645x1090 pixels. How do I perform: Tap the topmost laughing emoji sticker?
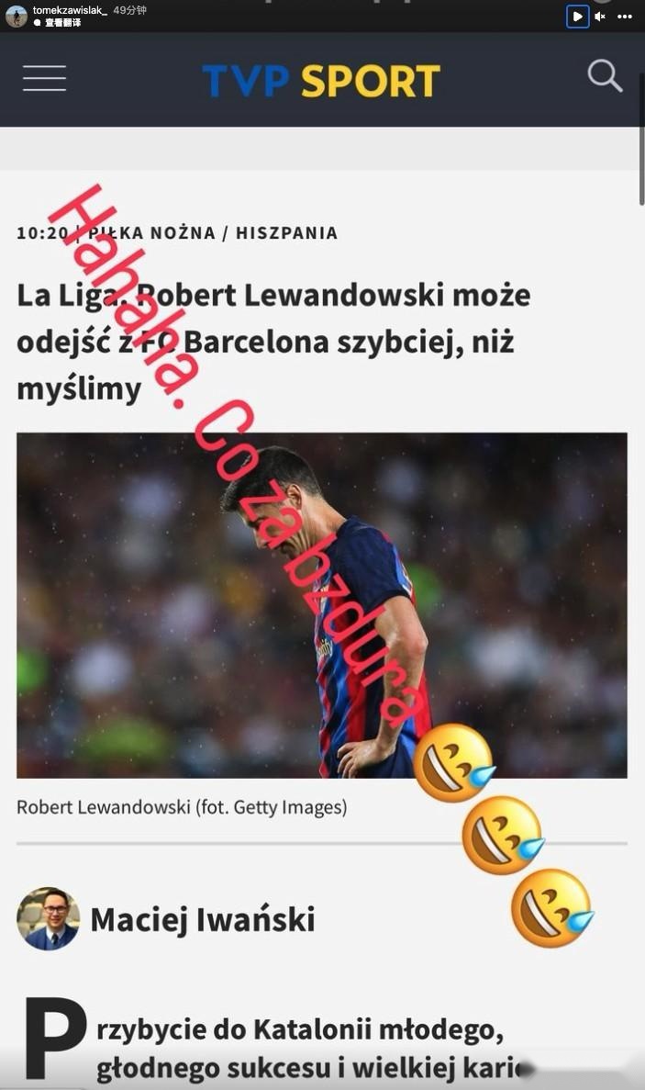[454, 762]
